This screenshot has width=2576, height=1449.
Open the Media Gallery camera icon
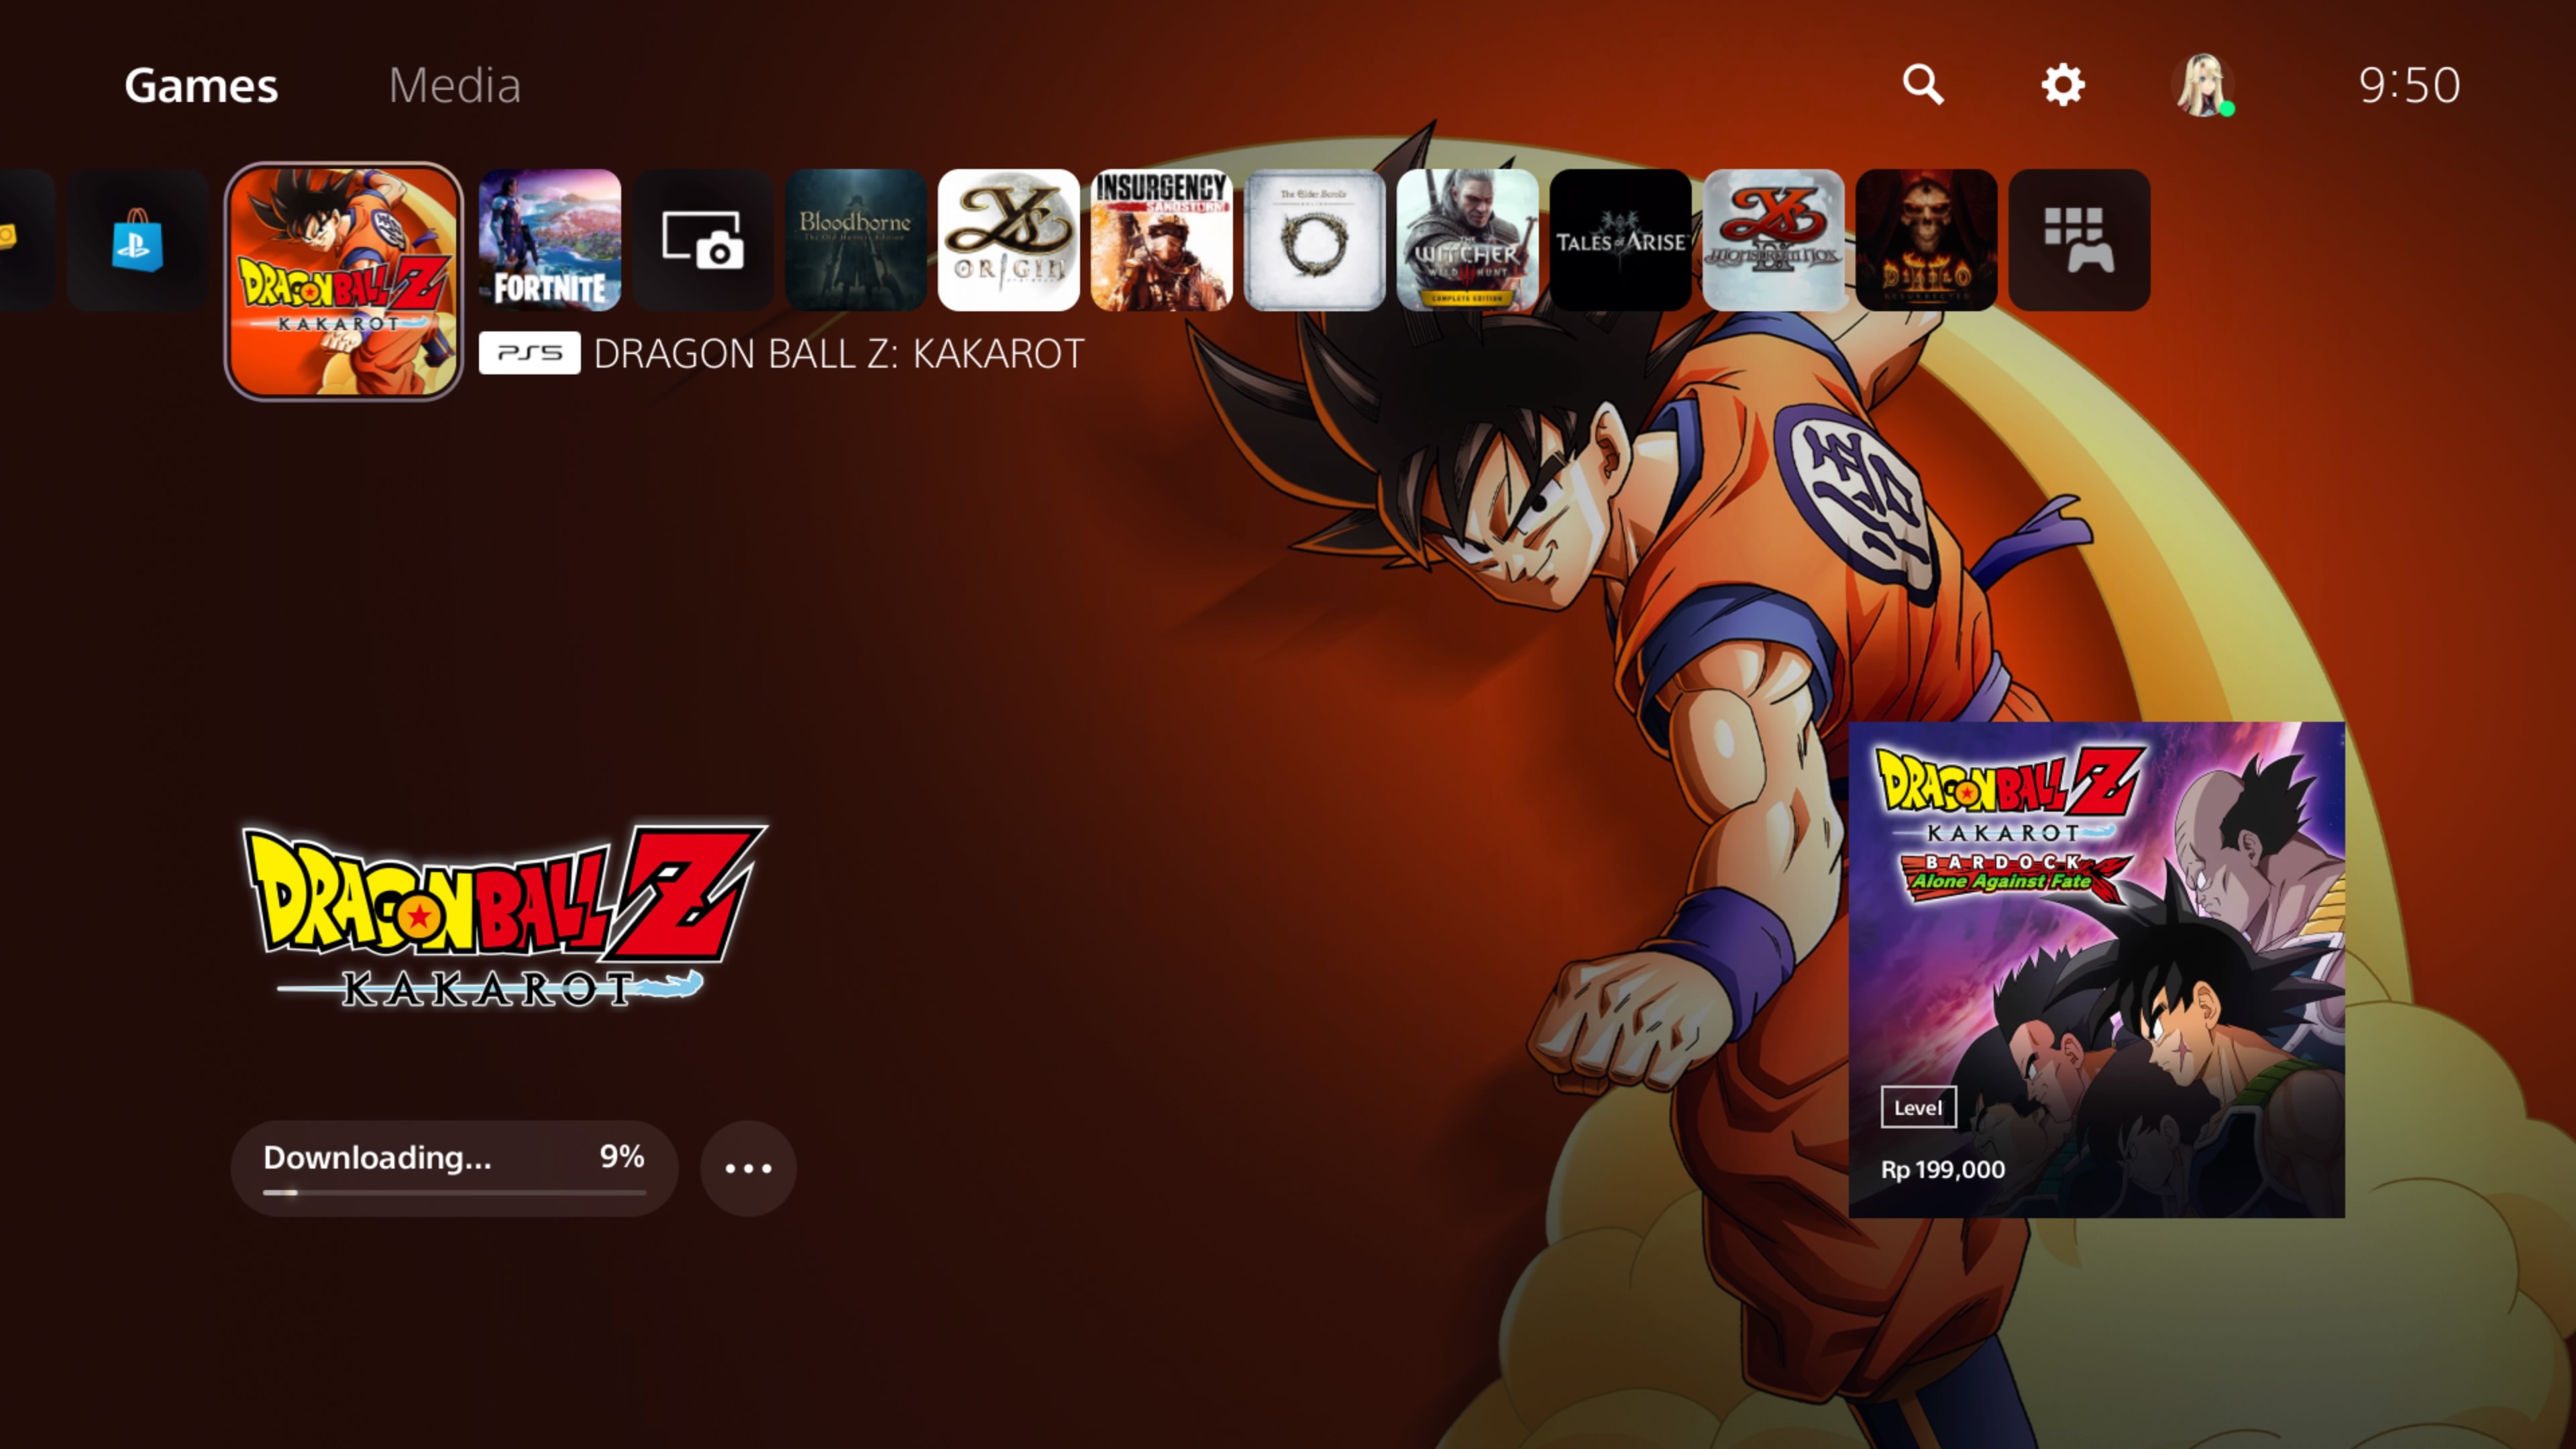point(703,240)
